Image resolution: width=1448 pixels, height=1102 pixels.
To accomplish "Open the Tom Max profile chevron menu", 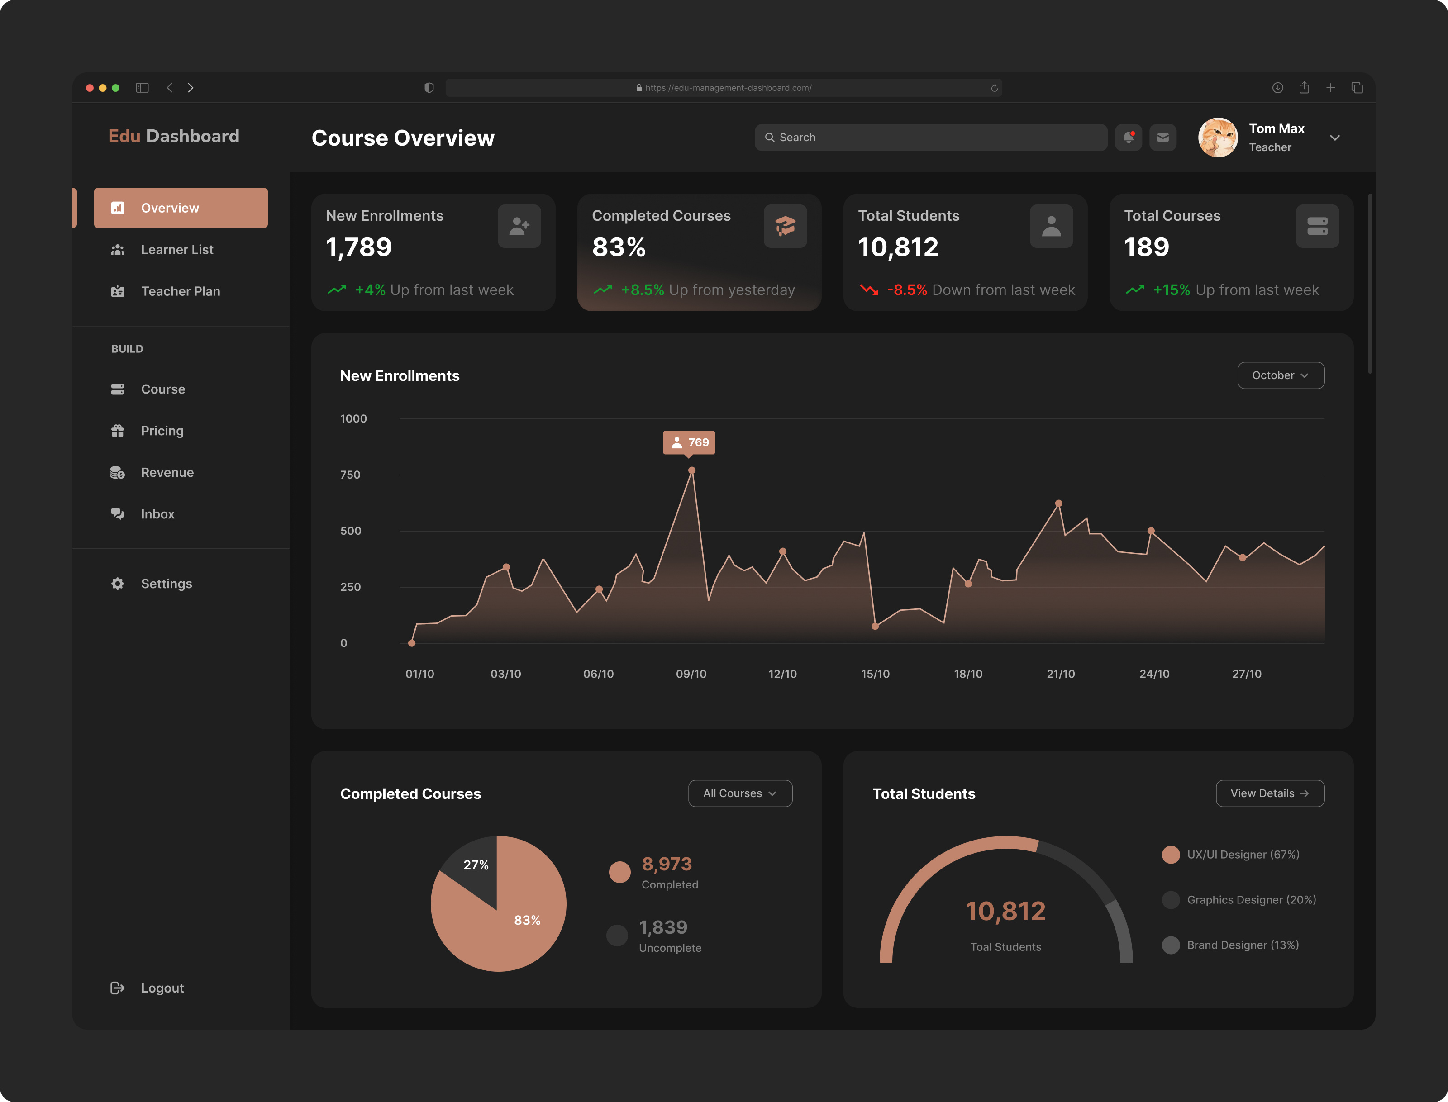I will (x=1335, y=138).
